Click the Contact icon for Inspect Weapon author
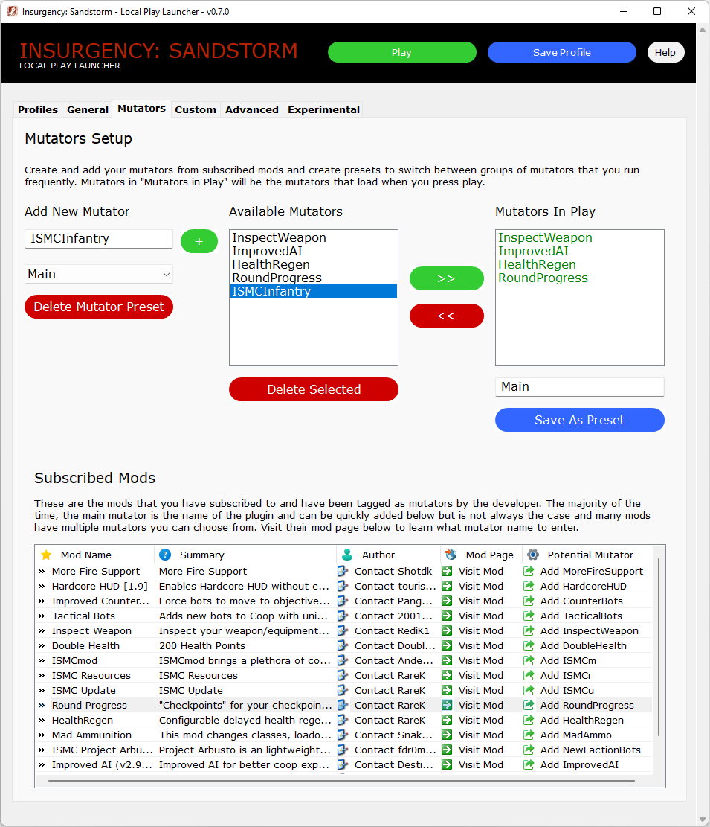The height and width of the screenshot is (827, 710). click(x=342, y=630)
